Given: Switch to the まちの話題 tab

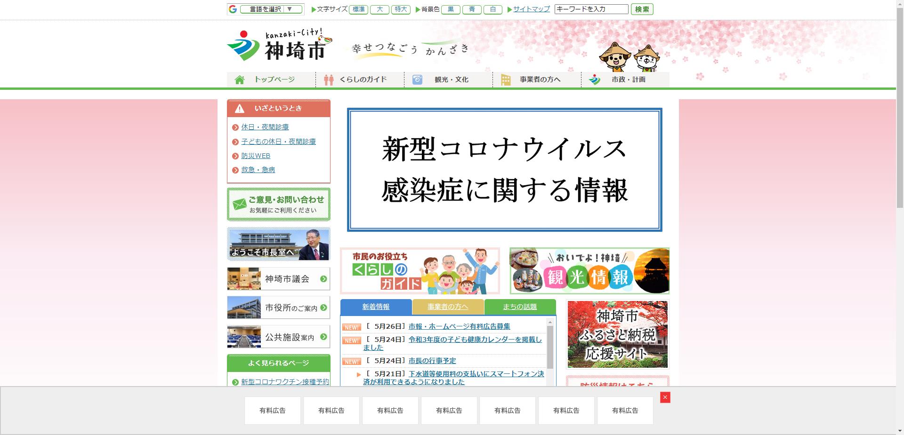Looking at the screenshot, I should click(519, 306).
